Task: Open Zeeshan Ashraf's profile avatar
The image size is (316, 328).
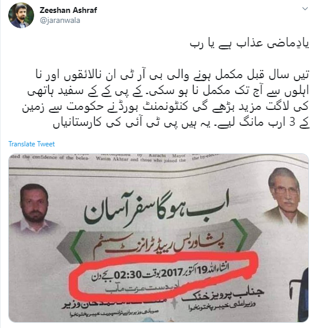Action: [x=21, y=15]
